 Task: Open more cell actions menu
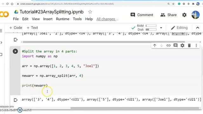pyautogui.click(x=196, y=45)
